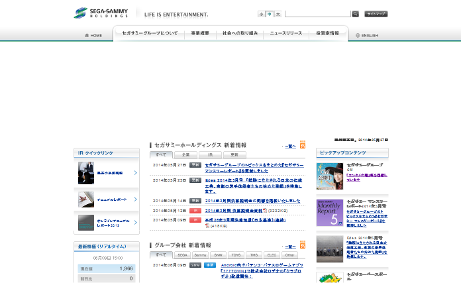This screenshot has width=461, height=283.
Task: Click the 最新株価（リアルタイム） heading
Action: 102,247
